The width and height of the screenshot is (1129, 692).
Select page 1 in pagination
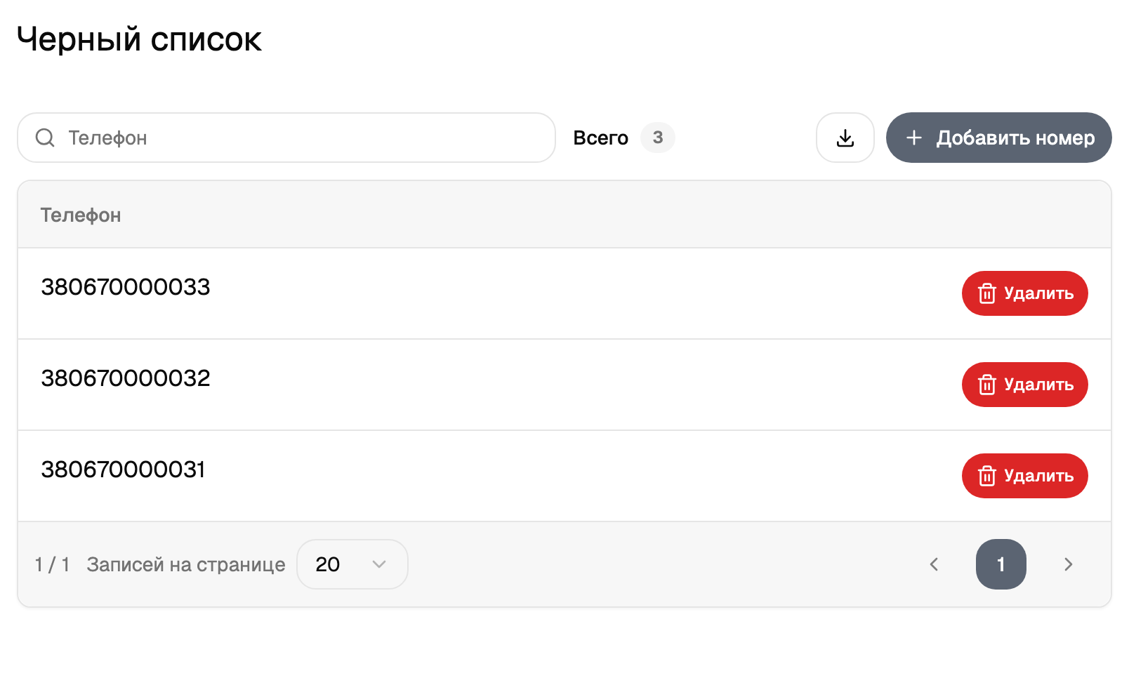pyautogui.click(x=1001, y=564)
